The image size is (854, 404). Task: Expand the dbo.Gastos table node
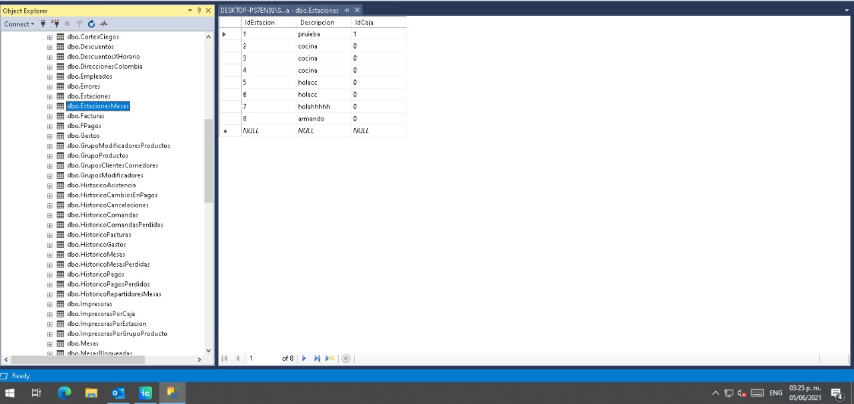50,136
